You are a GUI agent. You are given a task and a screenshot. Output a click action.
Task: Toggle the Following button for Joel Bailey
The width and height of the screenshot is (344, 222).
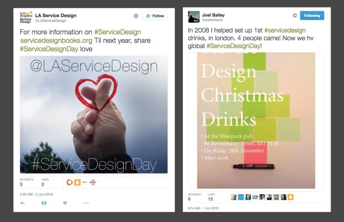click(x=312, y=15)
